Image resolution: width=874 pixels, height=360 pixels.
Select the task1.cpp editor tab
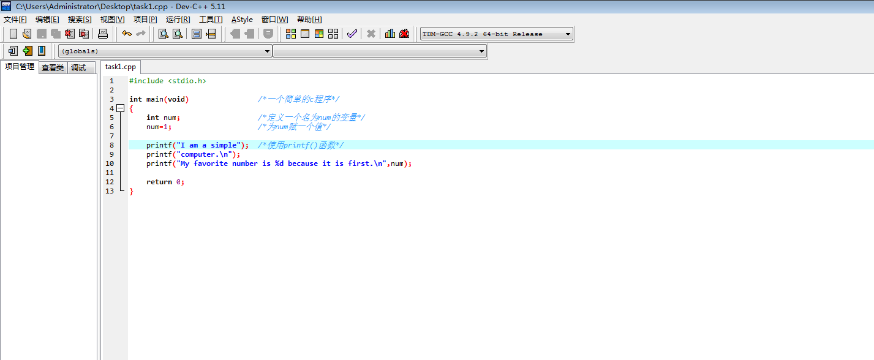pyautogui.click(x=121, y=67)
